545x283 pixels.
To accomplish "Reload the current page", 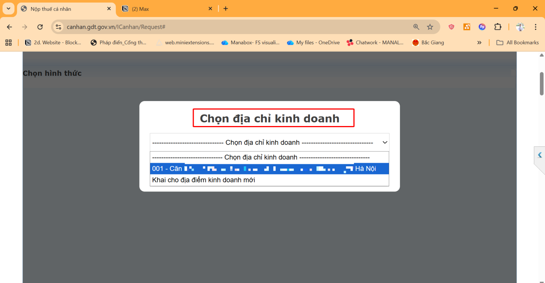I will click(40, 27).
